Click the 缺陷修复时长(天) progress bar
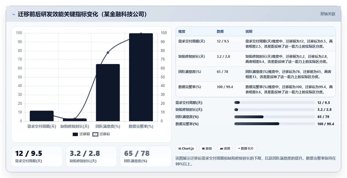The width and height of the screenshot is (347, 178). click(274, 110)
